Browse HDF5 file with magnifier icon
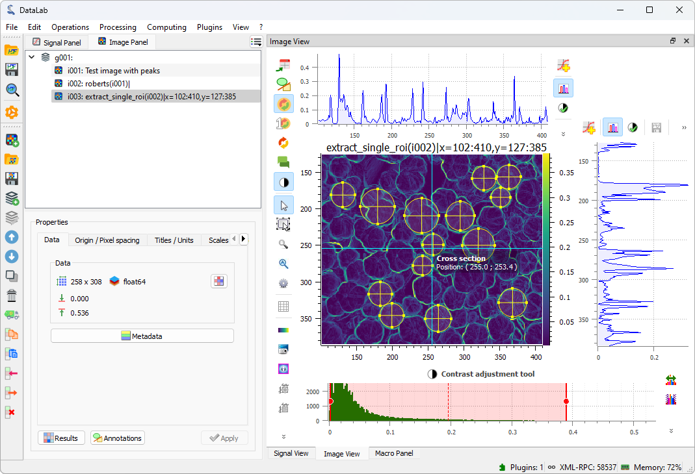Image resolution: width=695 pixels, height=474 pixels. pos(12,90)
